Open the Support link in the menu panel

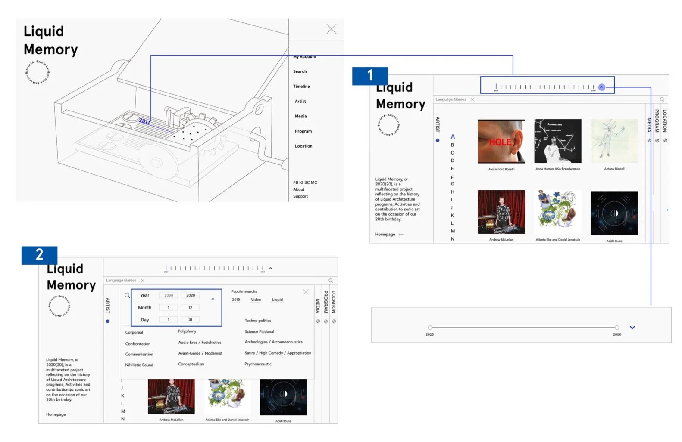[300, 196]
